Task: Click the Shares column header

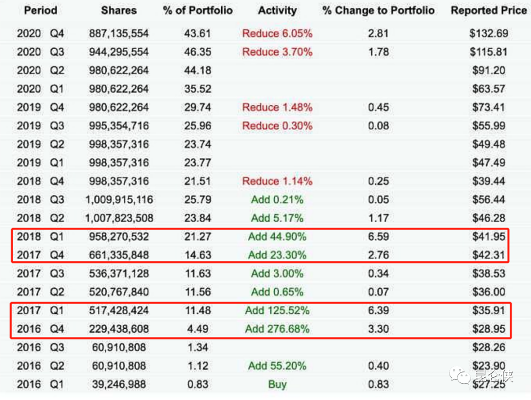Action: click(118, 10)
